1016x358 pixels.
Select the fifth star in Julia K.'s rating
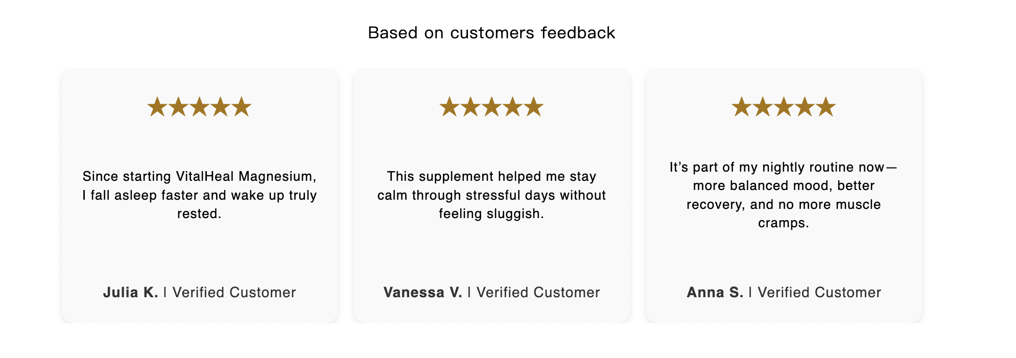pos(242,107)
